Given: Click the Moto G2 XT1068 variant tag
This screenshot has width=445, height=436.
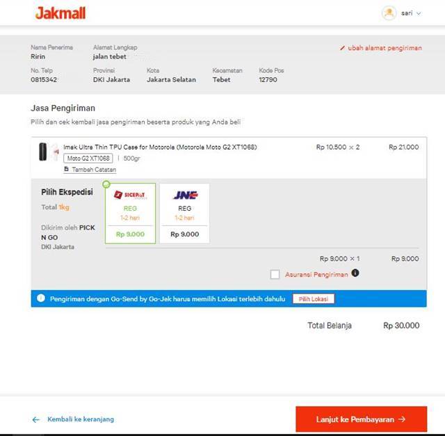Looking at the screenshot, I should pos(88,158).
